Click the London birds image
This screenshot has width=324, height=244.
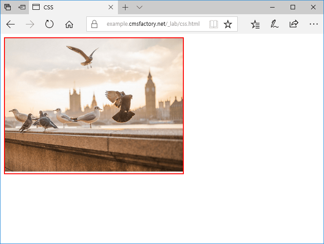pos(94,105)
